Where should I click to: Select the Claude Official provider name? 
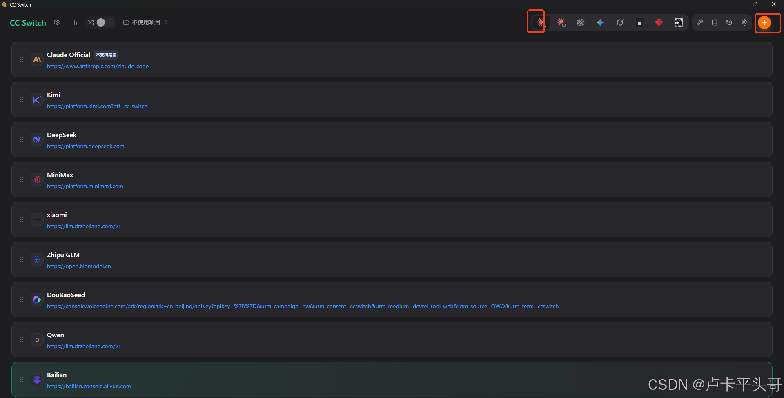pyautogui.click(x=69, y=55)
